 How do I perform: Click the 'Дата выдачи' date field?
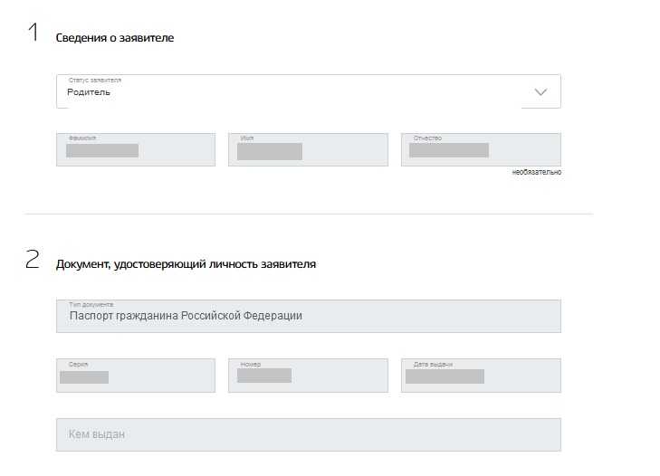pyautogui.click(x=481, y=376)
